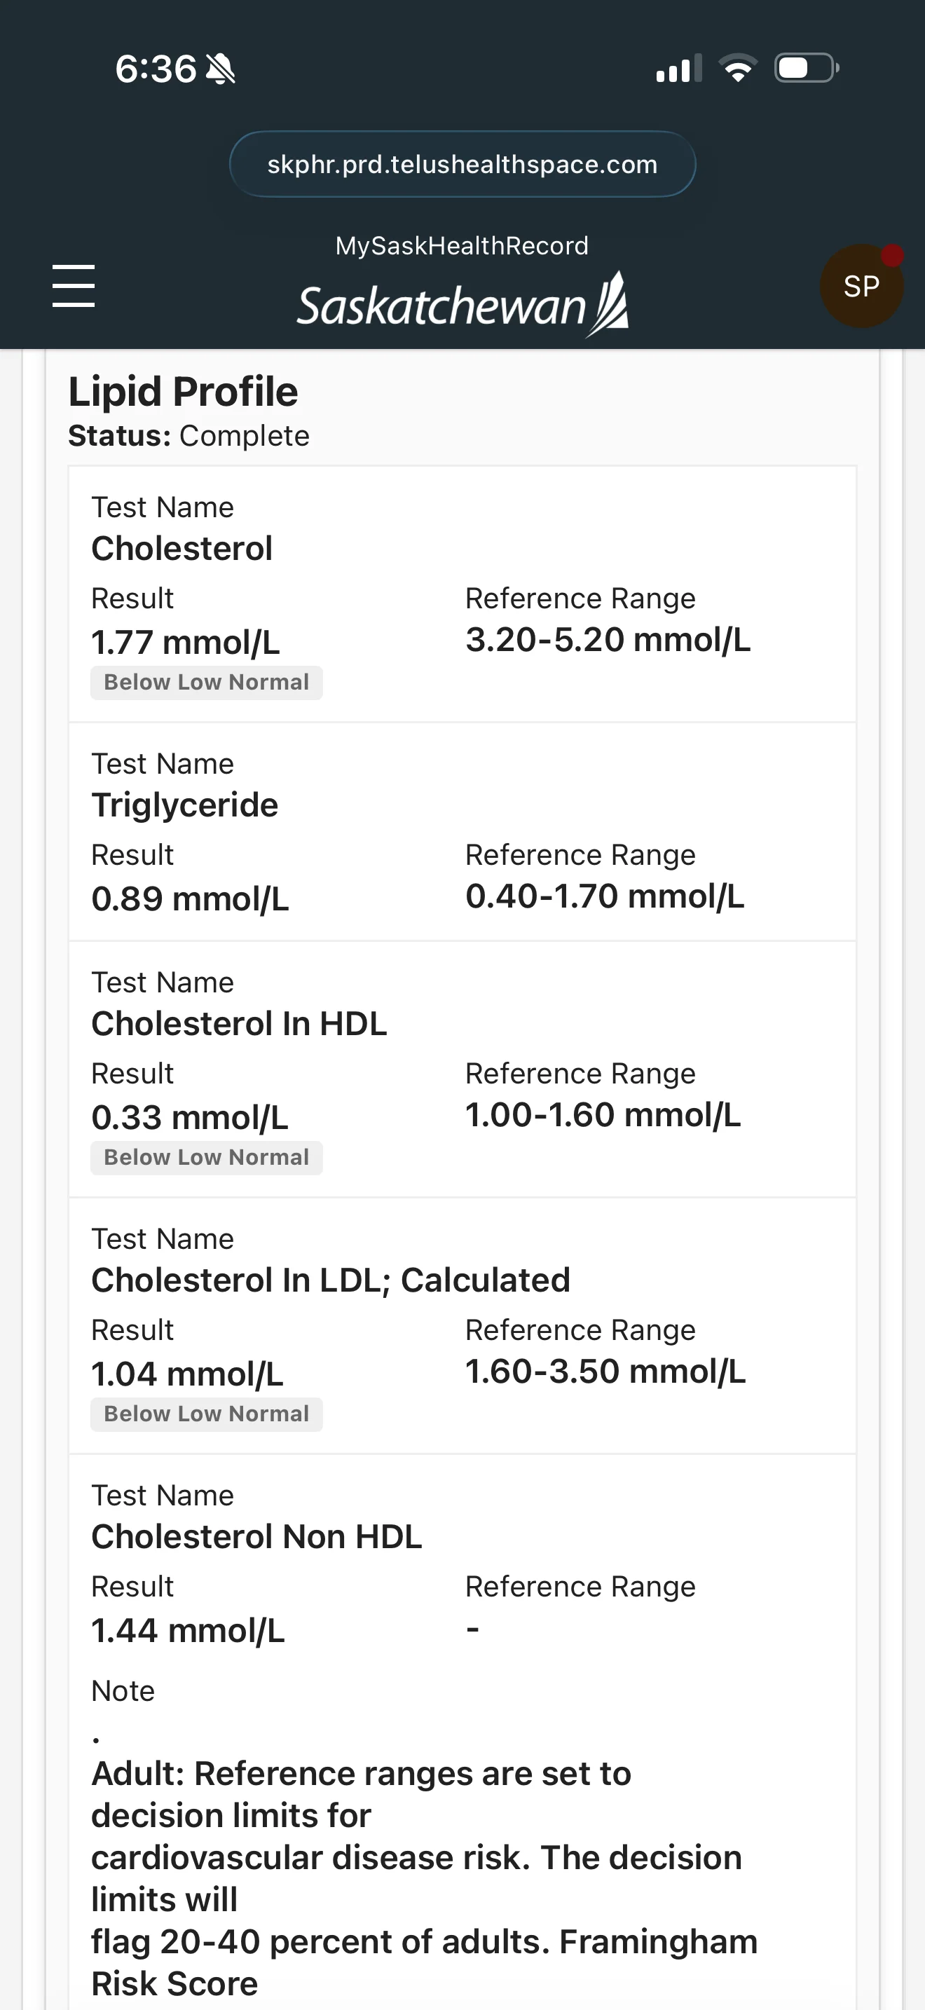The width and height of the screenshot is (925, 2010).
Task: Tap the skphr.prd.telushealthspace.com address bar
Action: click(x=463, y=164)
